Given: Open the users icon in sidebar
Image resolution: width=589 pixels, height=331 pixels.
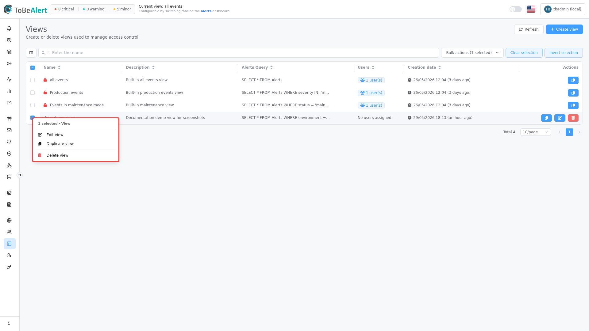Looking at the screenshot, I should tap(9, 232).
